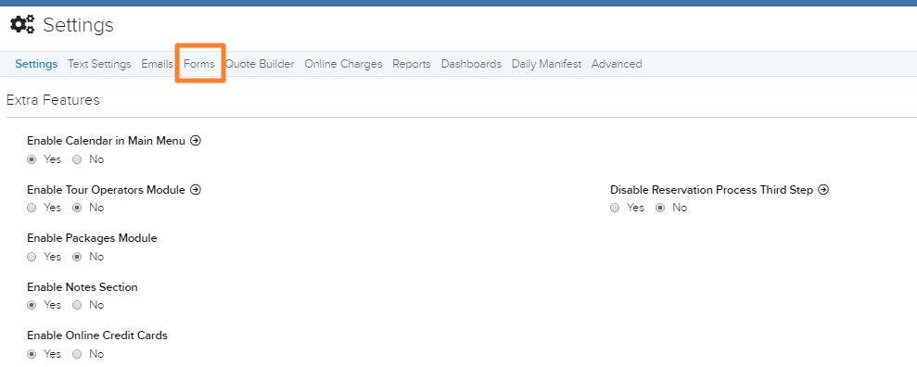
Task: Open info arrow beside Enable Tour Operators Module
Action: pos(196,189)
